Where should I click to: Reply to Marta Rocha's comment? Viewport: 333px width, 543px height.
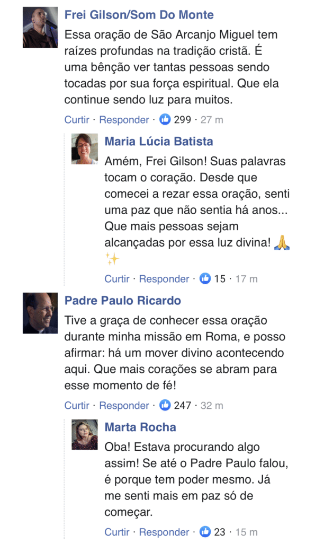(x=164, y=532)
